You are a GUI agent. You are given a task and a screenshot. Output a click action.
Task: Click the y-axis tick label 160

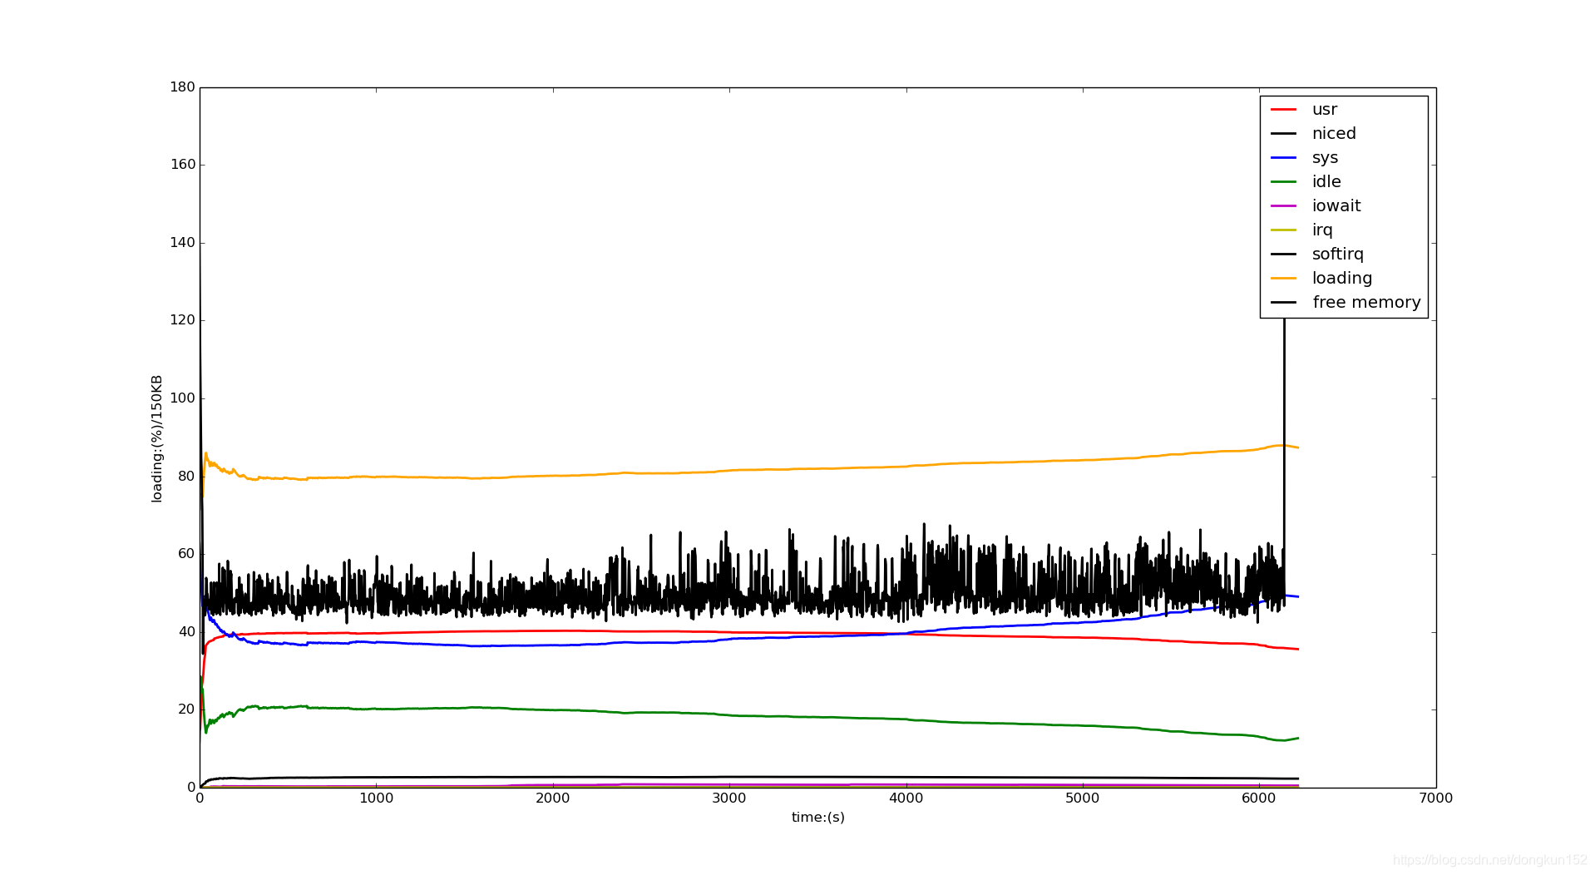coord(183,165)
